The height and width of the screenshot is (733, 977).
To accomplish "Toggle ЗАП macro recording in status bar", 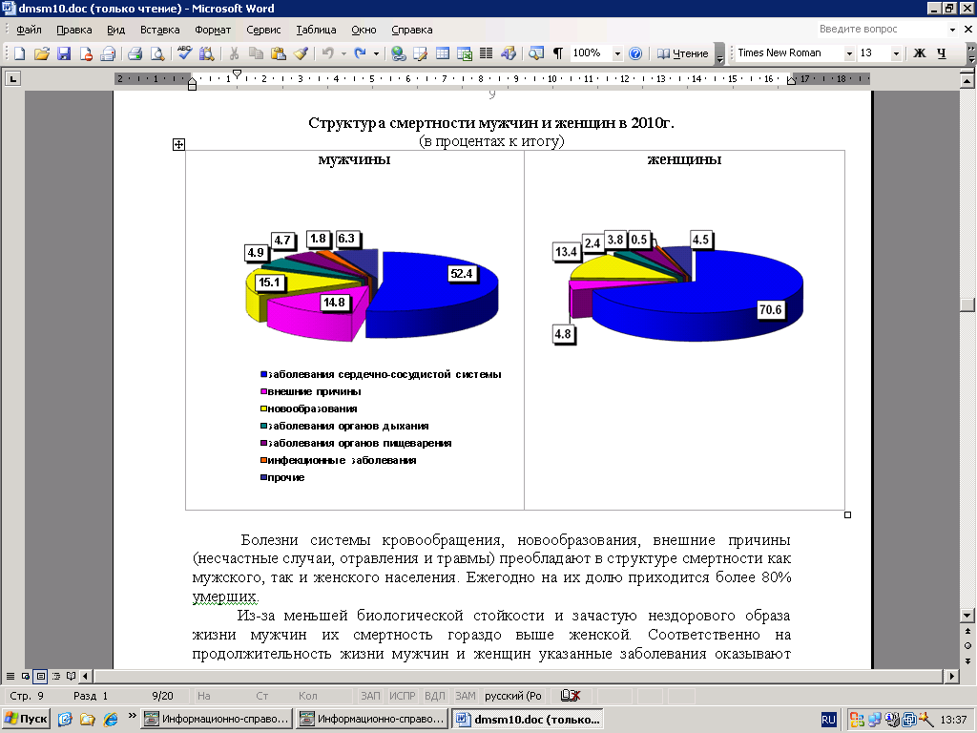I will pos(370,696).
